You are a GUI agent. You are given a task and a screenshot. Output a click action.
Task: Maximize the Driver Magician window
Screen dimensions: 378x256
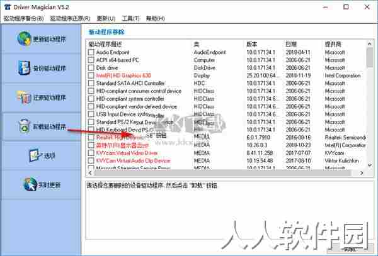346,7
